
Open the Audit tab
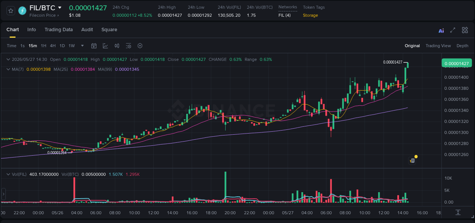coord(87,30)
